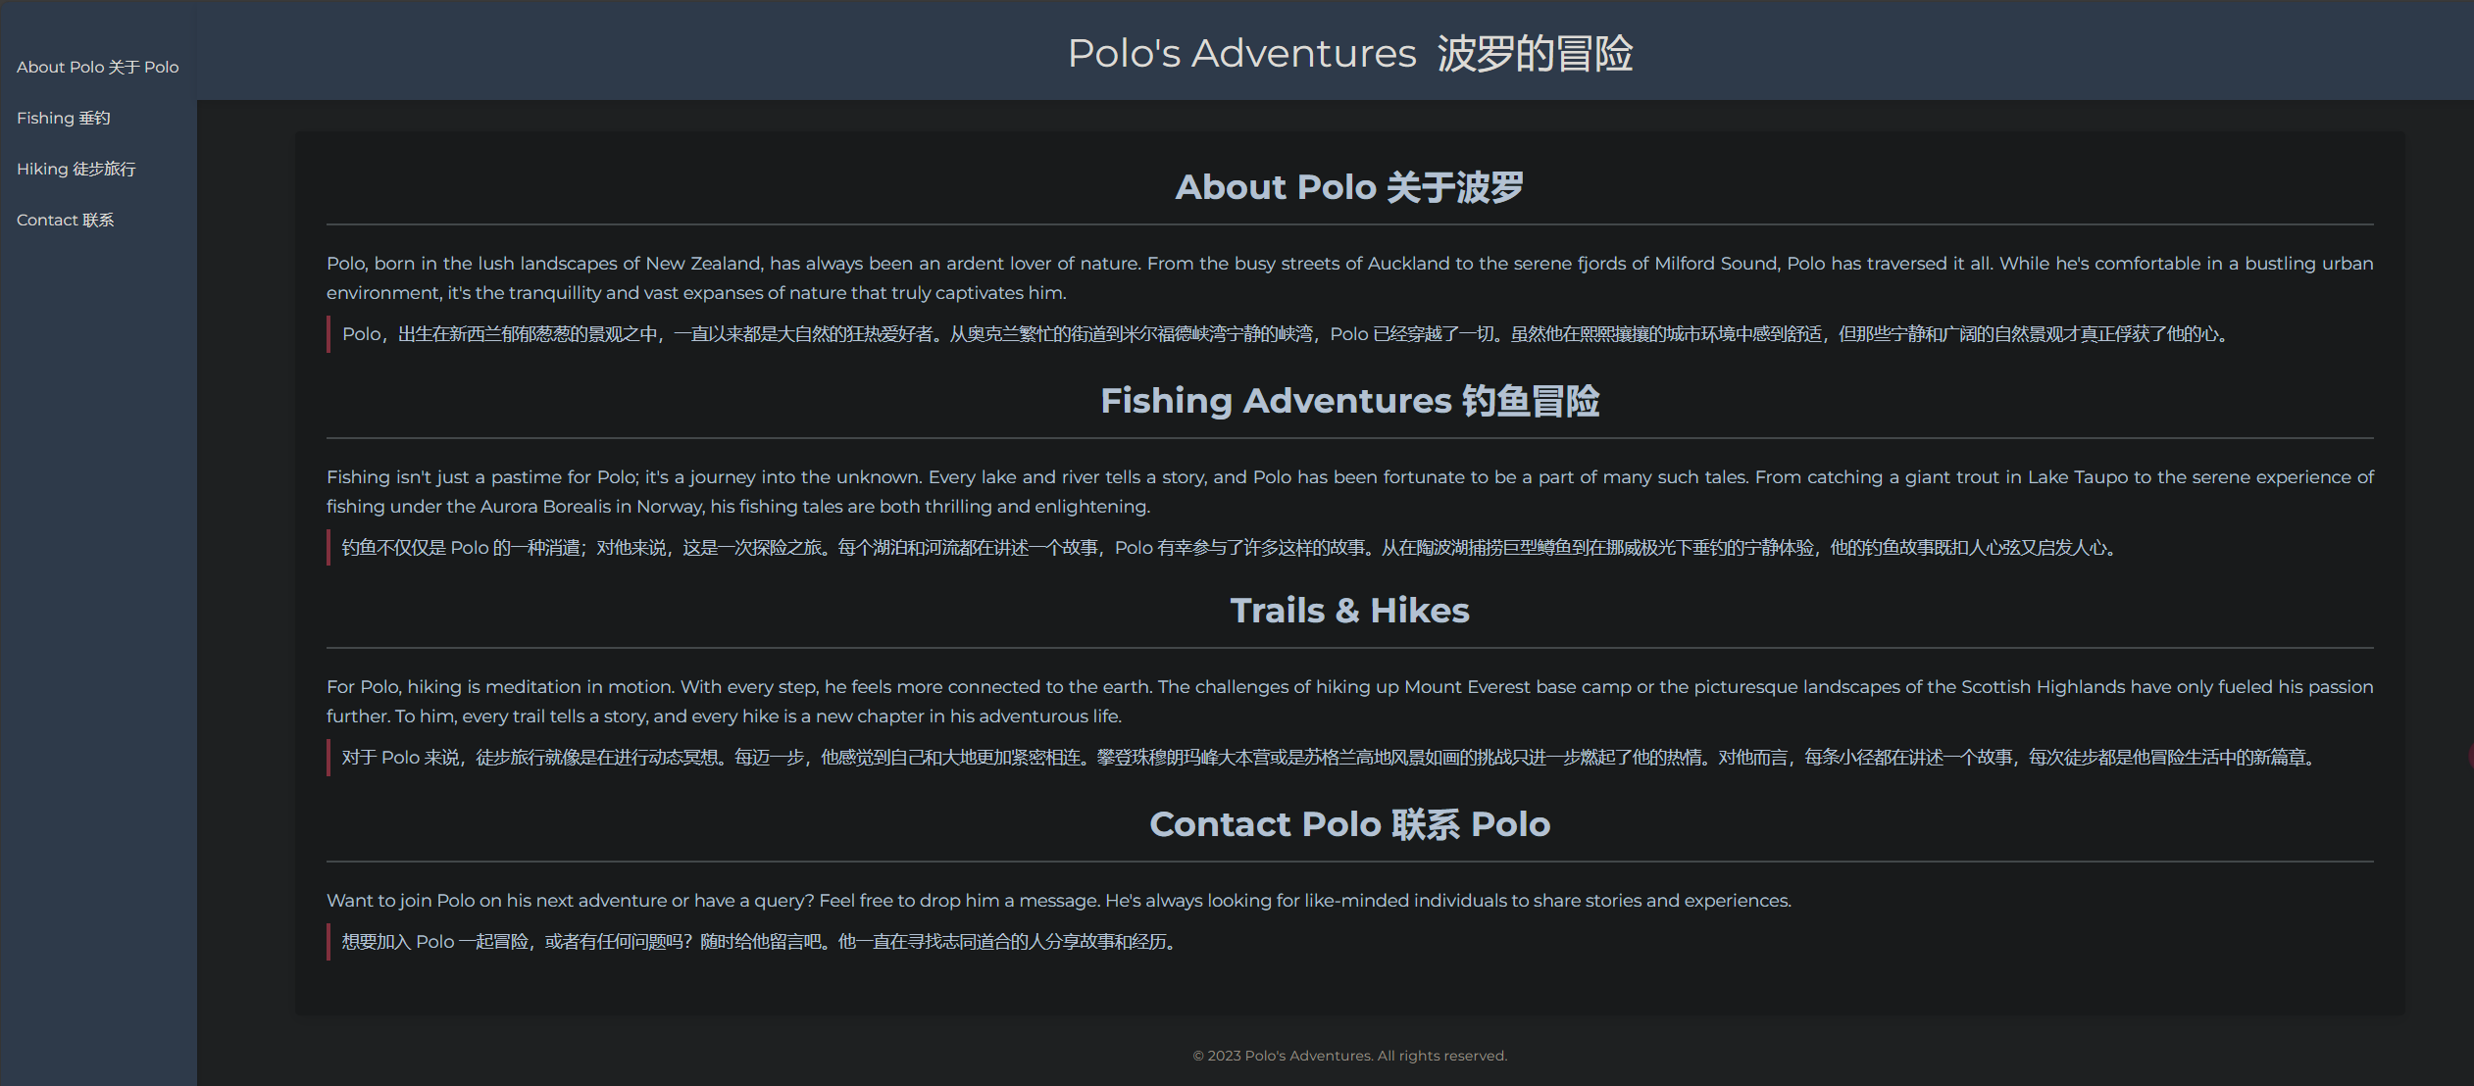Click the Chinese quote starting with 想要加入
The height and width of the screenshot is (1086, 2474).
tap(758, 942)
